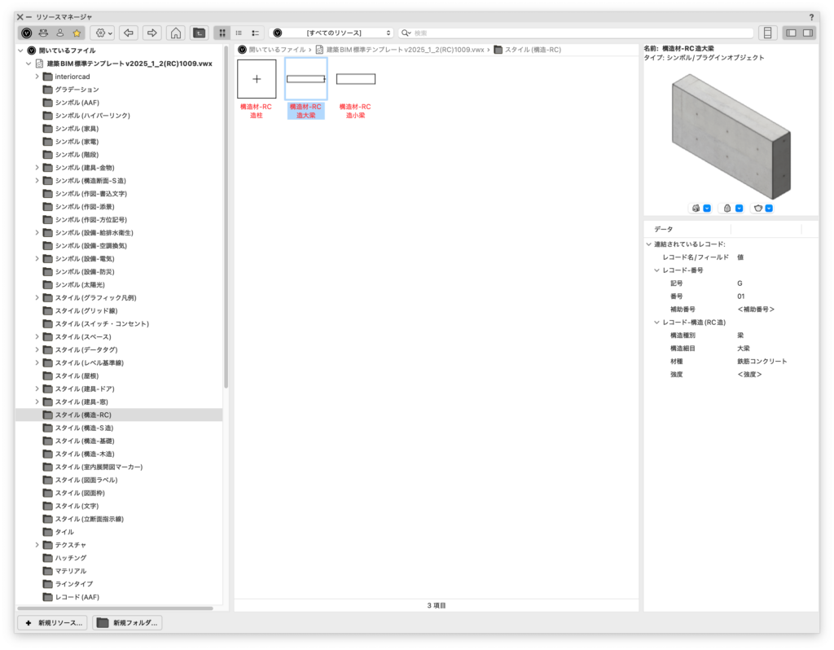Click the Home button in the toolbar

coord(175,33)
